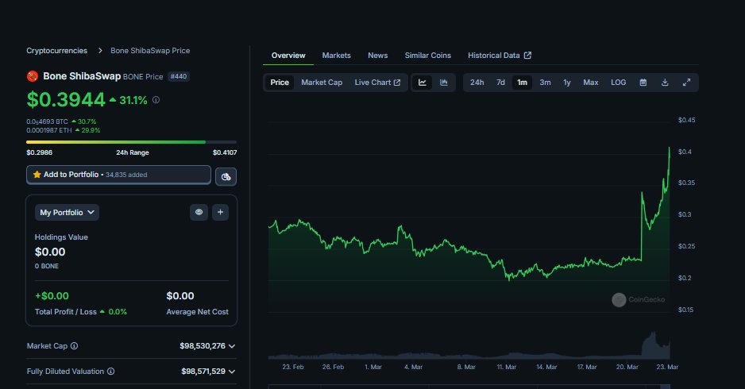The height and width of the screenshot is (389, 745).
Task: Click the Fully Diluted Valuation info icon
Action: 110,372
